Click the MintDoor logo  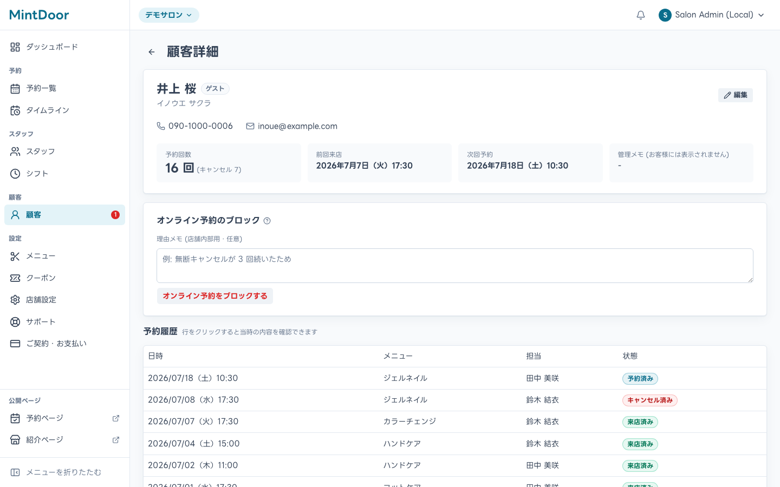pyautogui.click(x=39, y=15)
